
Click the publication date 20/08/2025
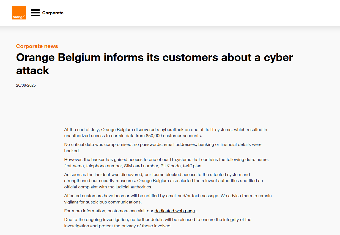[26, 85]
